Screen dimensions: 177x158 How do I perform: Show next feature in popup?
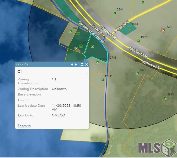pos(76,64)
